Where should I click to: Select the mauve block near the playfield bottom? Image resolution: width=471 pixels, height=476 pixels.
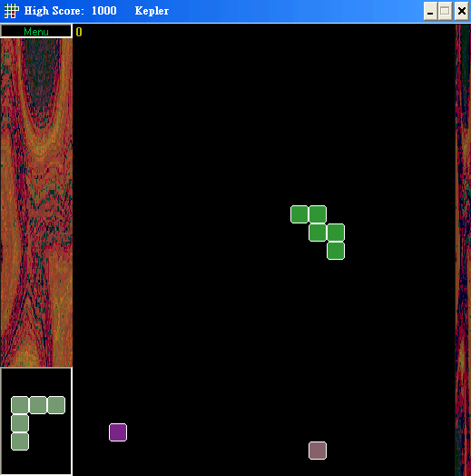(x=318, y=451)
